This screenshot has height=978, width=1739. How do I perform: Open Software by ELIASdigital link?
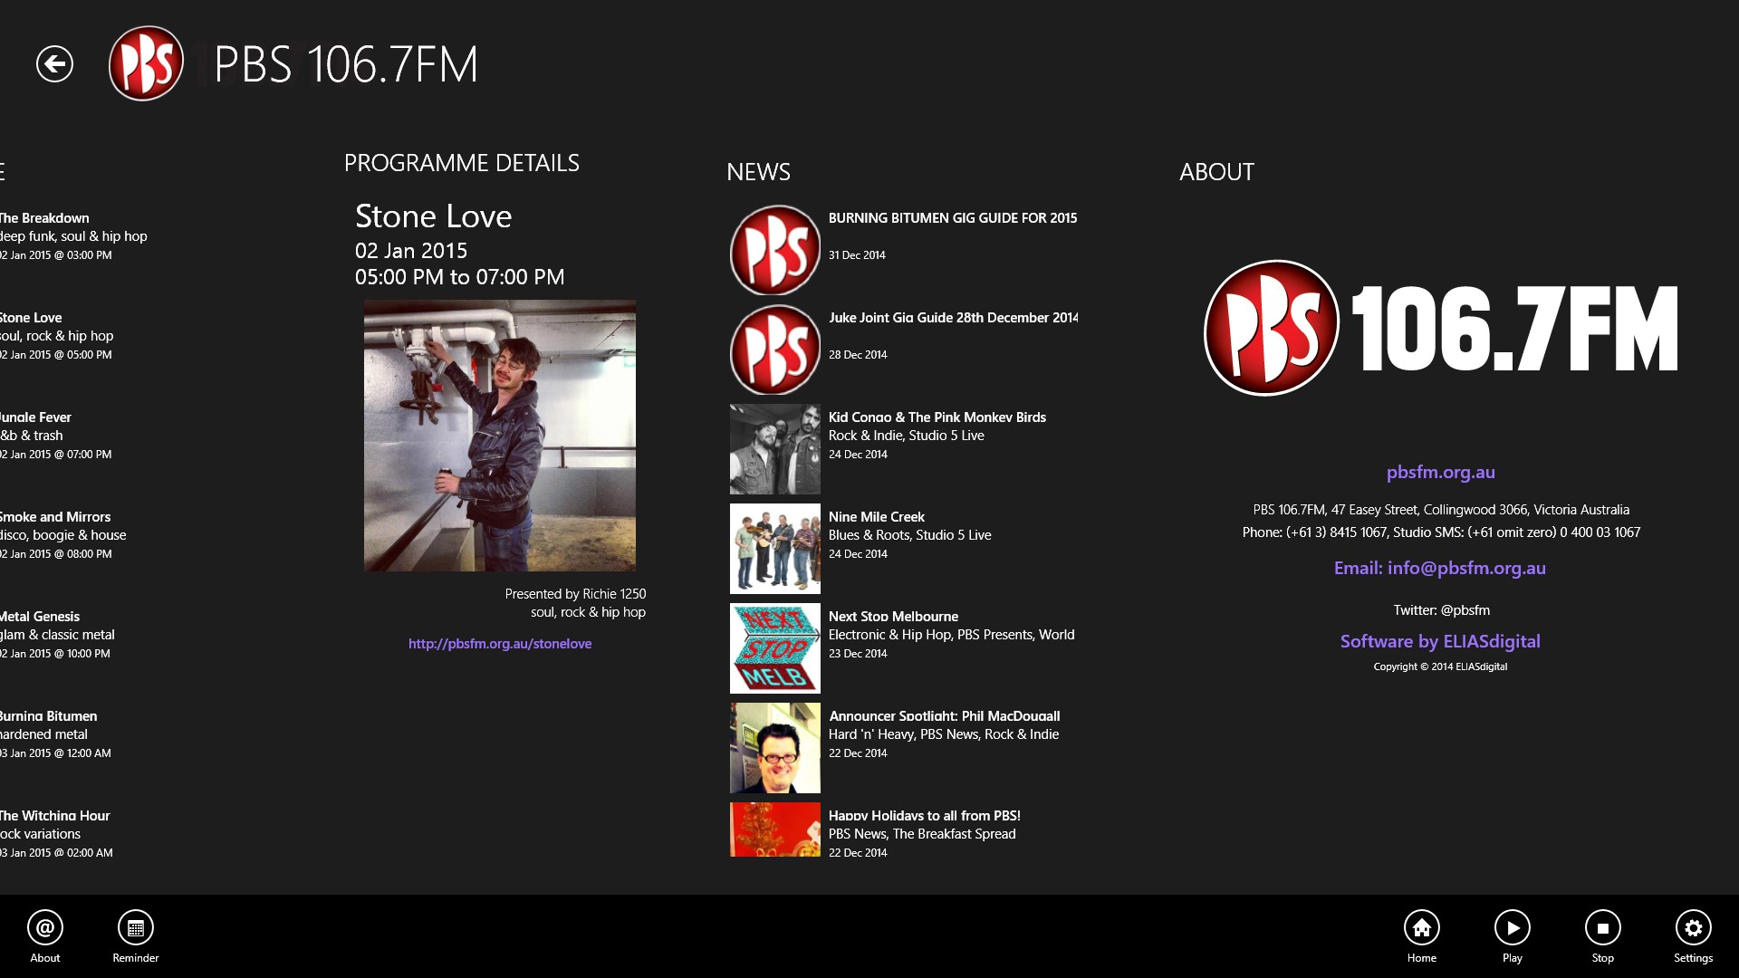coord(1440,641)
